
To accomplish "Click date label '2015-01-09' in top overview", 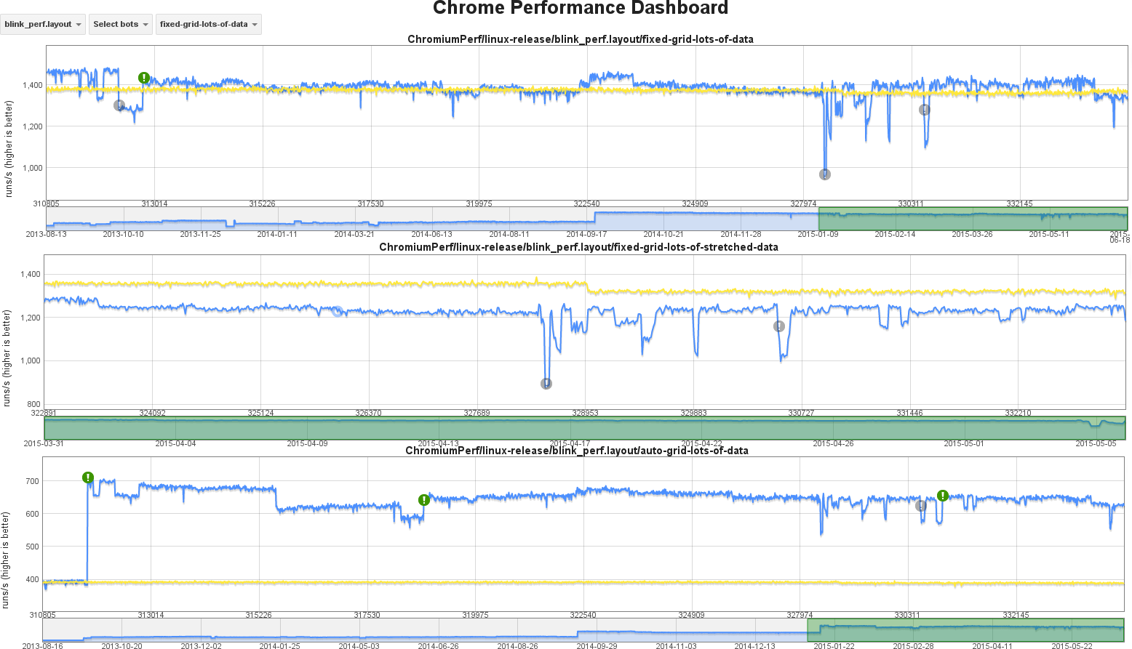I will click(x=818, y=234).
